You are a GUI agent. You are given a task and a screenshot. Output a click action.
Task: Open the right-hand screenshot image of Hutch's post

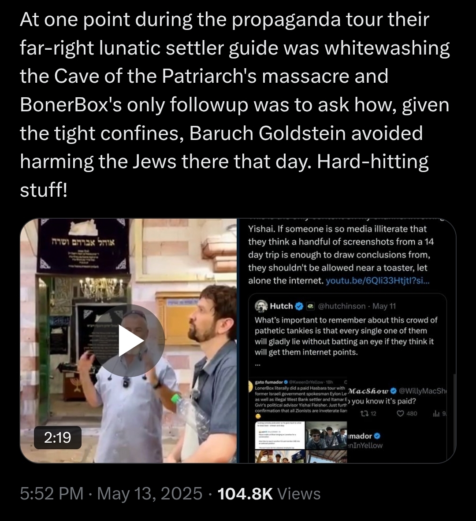pos(347,341)
